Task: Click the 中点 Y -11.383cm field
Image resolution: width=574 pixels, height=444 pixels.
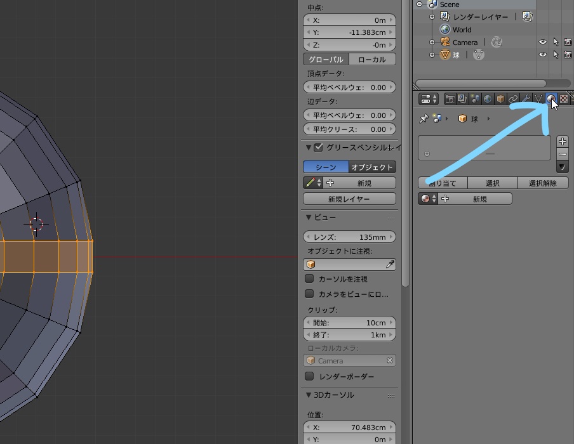Action: click(x=350, y=32)
